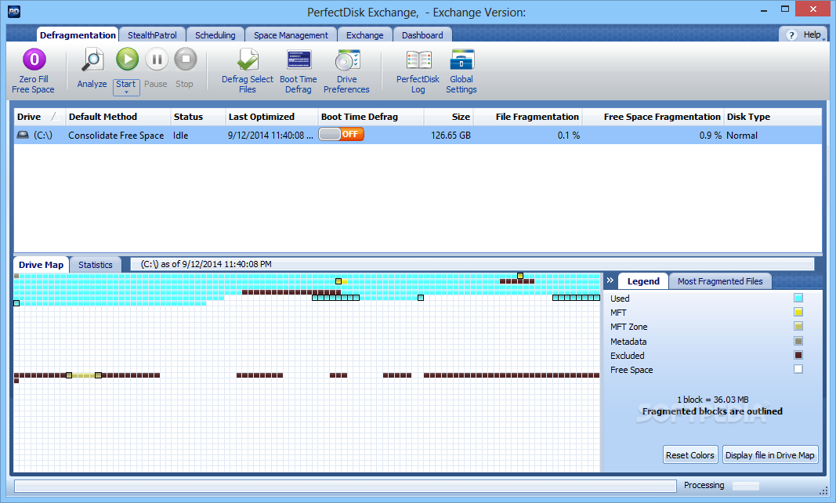The image size is (836, 503).
Task: Click the MFT Zone color swatch
Action: coord(798,327)
